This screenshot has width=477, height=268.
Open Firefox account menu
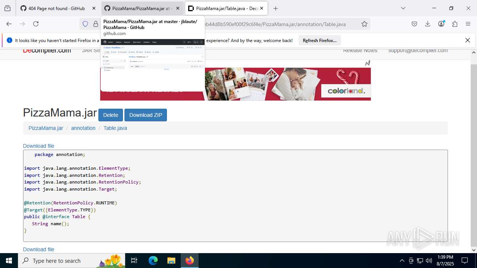[442, 24]
